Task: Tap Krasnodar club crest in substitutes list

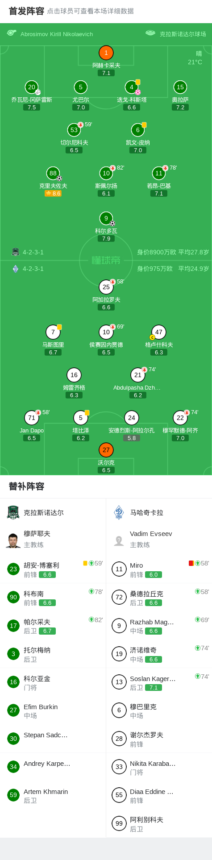Action: (x=13, y=512)
